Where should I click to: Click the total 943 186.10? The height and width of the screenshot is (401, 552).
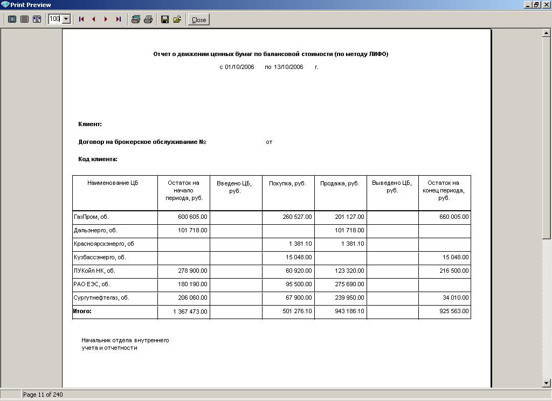point(349,311)
